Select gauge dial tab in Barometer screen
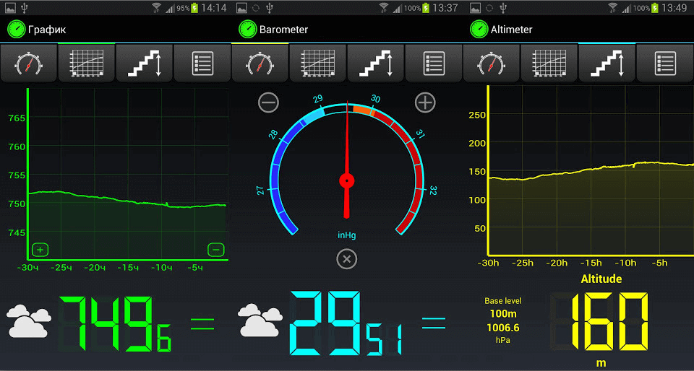 tap(260, 64)
